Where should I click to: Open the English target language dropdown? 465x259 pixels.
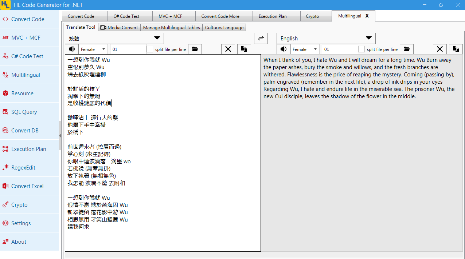(x=326, y=39)
